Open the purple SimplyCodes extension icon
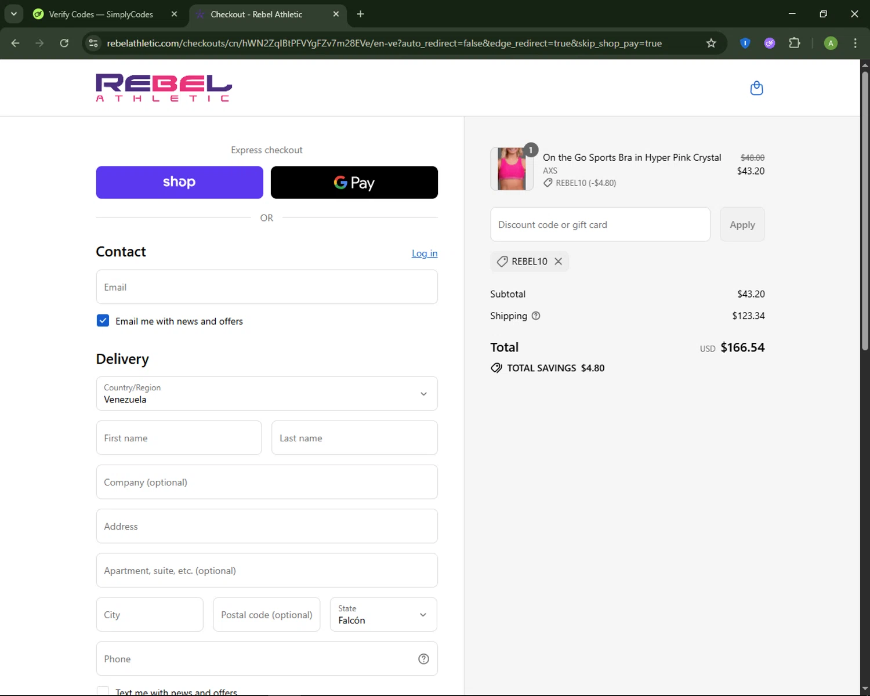The width and height of the screenshot is (870, 696). (x=770, y=43)
